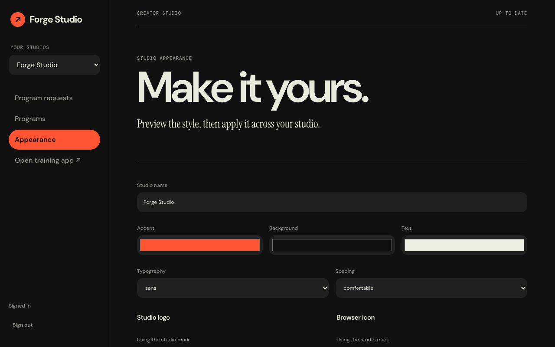555x347 pixels.
Task: Click the Sign out button
Action: tap(23, 325)
